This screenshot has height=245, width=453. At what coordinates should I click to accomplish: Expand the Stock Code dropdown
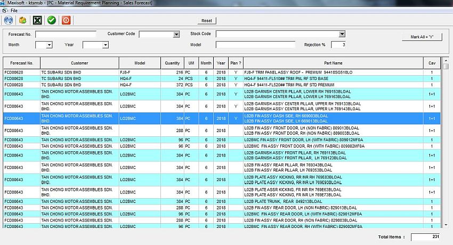pyautogui.click(x=342, y=35)
